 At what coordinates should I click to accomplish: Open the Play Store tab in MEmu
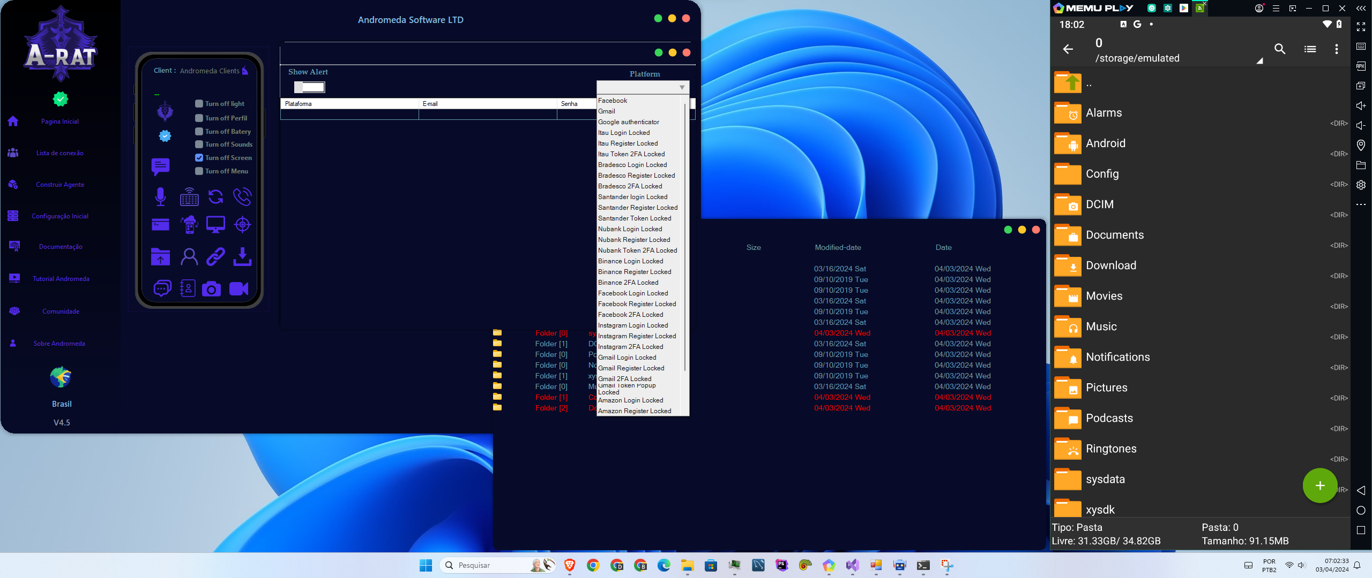tap(1184, 8)
